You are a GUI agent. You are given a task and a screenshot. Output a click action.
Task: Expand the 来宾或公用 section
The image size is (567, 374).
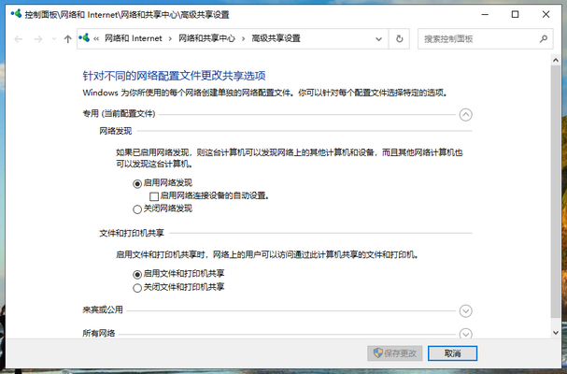[466, 310]
